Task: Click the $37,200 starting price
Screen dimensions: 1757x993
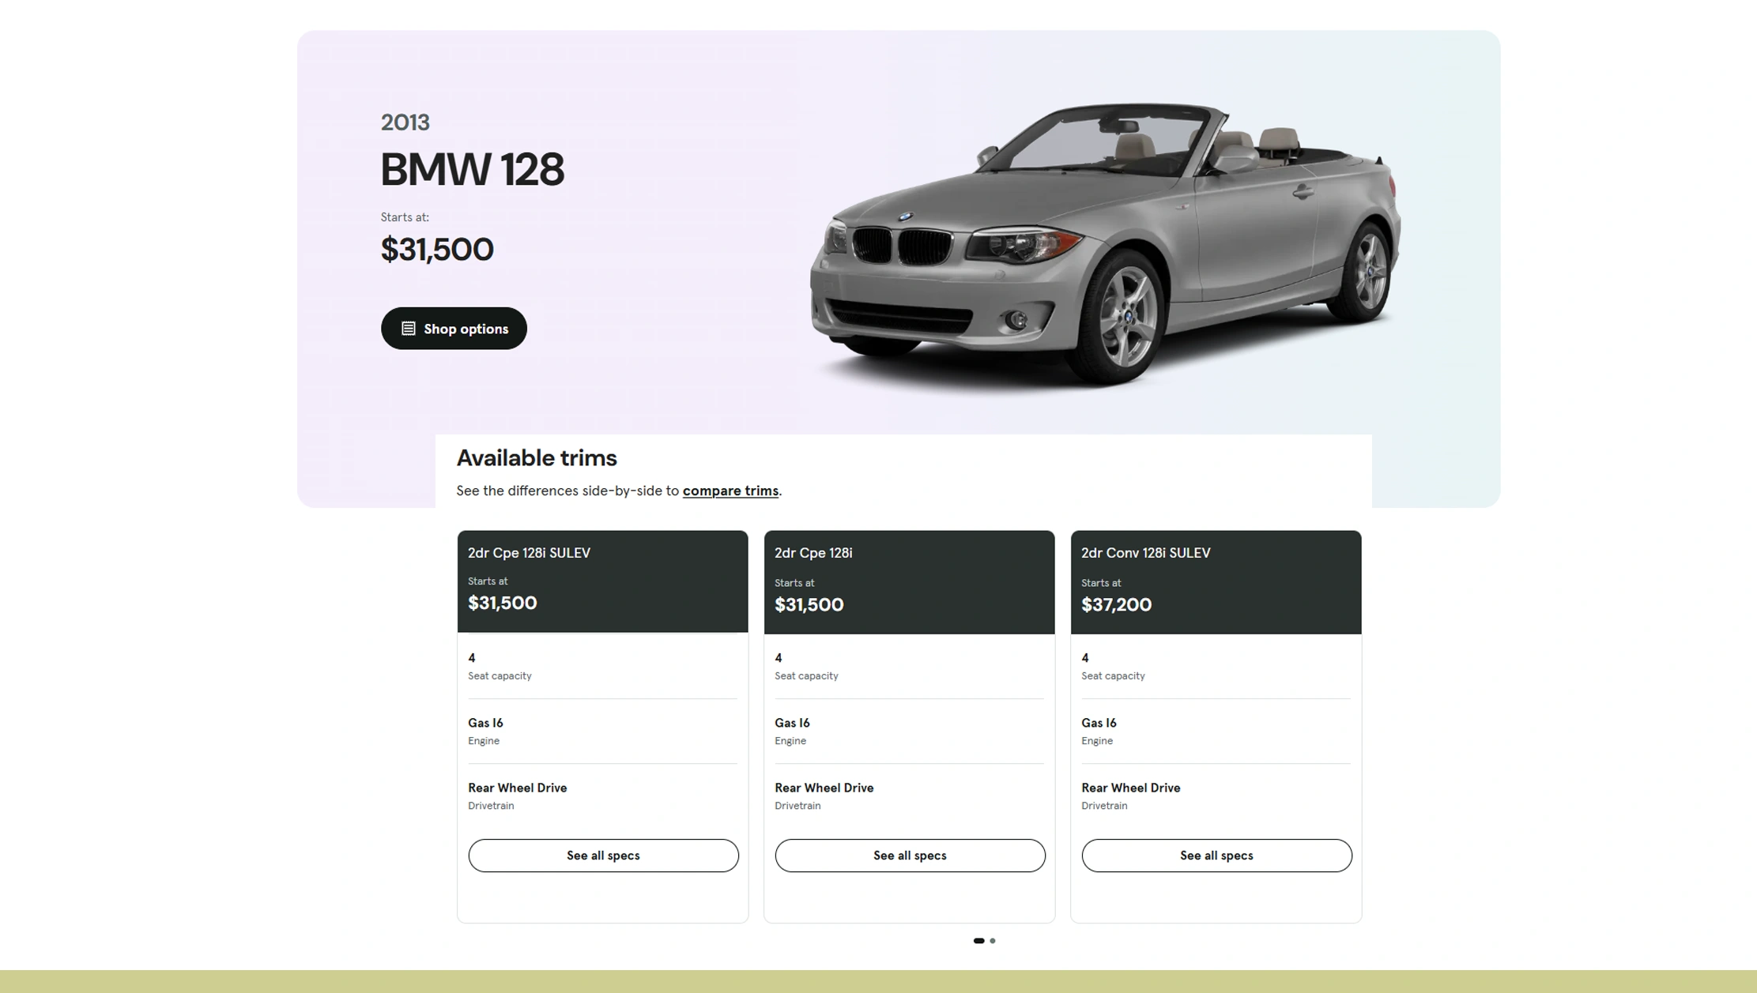Action: 1116,605
